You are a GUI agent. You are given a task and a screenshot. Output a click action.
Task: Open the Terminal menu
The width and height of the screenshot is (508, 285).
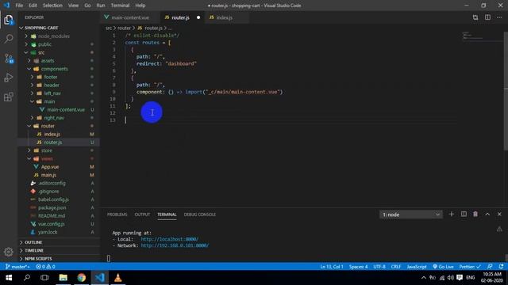pos(120,6)
